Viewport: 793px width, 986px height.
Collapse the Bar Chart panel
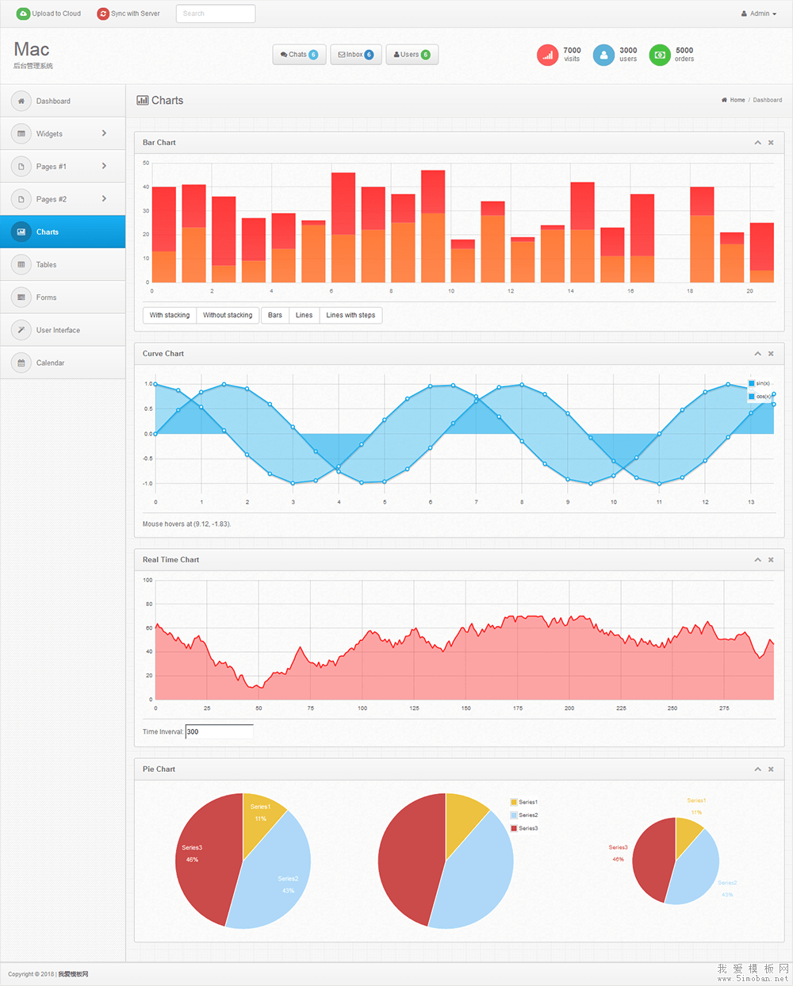point(757,143)
